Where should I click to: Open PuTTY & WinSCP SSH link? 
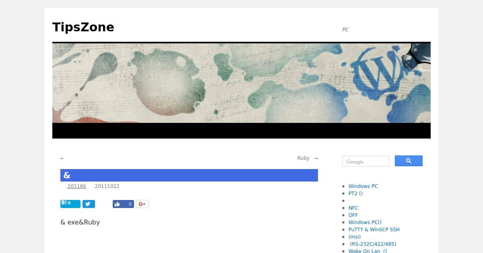pyautogui.click(x=374, y=230)
